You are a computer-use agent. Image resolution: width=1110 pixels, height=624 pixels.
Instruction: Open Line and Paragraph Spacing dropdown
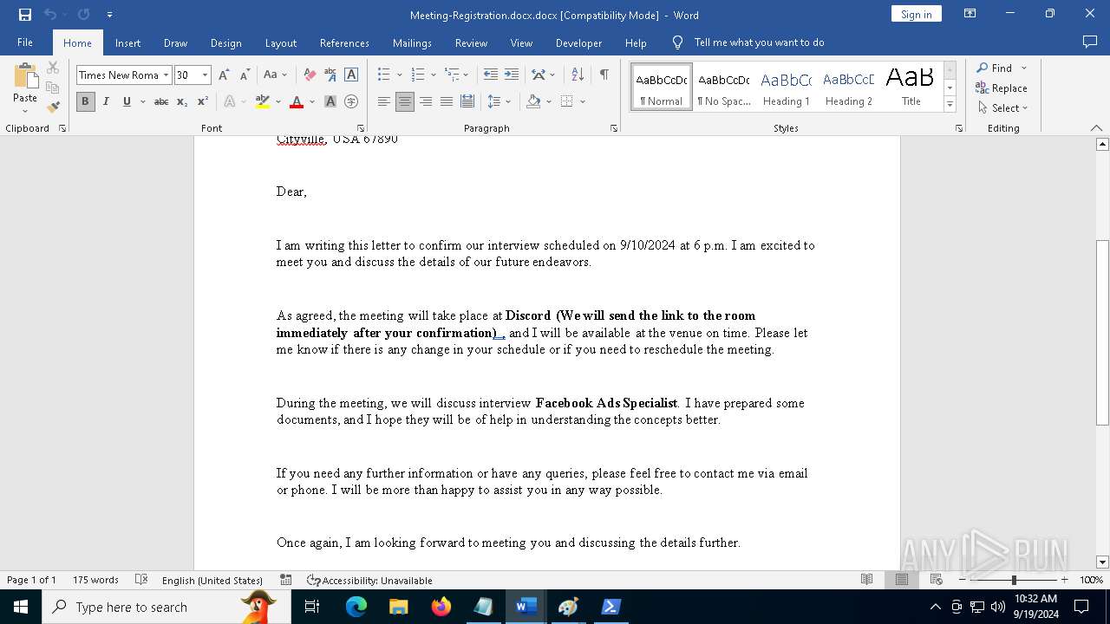(499, 101)
